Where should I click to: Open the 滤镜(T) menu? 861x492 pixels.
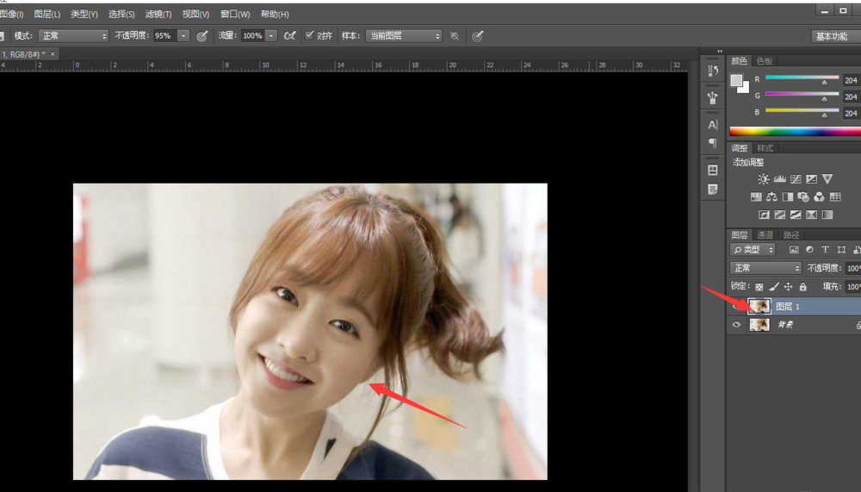[x=158, y=14]
